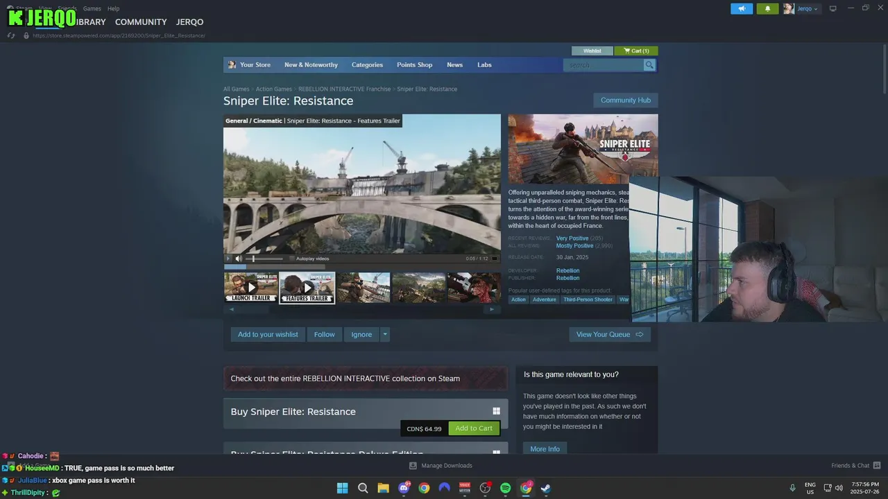
Task: Click the search magnifier icon in store bar
Action: [x=649, y=64]
